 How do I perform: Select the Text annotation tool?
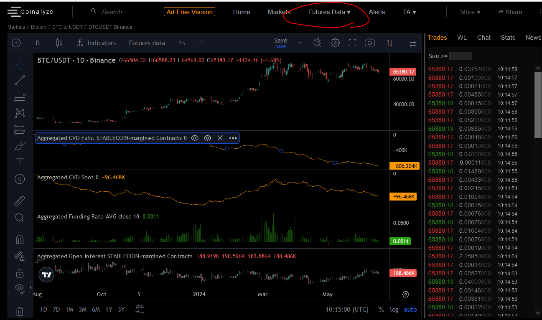pos(20,162)
